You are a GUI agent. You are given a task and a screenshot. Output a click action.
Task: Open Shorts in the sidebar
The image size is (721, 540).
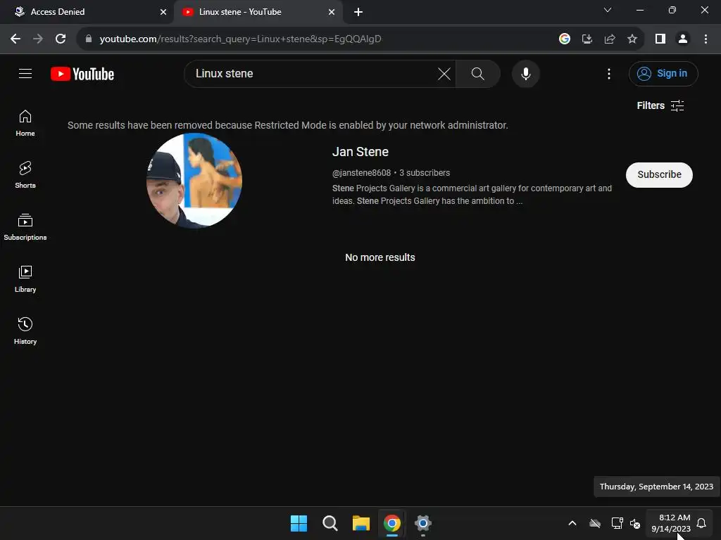[x=25, y=175]
